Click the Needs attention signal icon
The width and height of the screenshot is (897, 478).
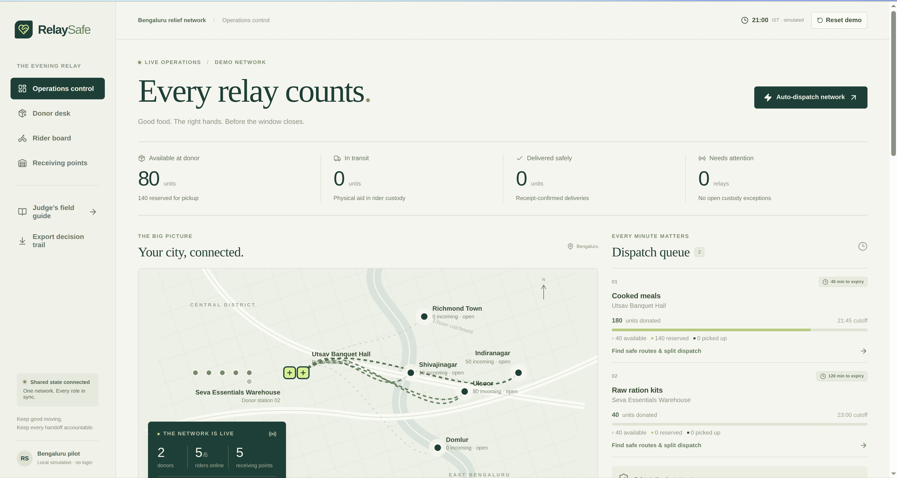coord(702,158)
